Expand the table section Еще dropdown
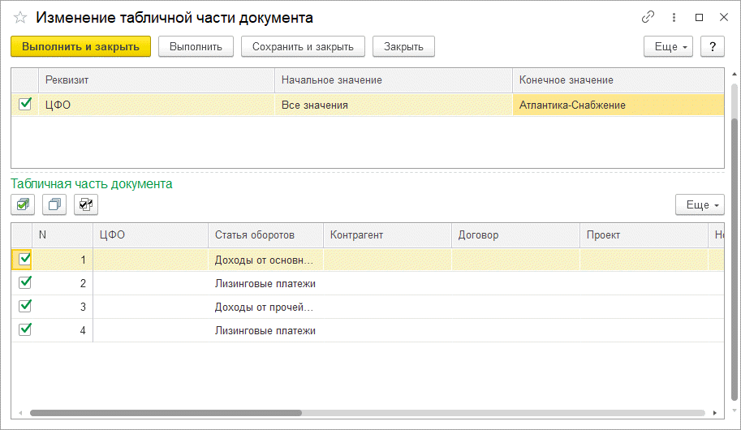 699,205
